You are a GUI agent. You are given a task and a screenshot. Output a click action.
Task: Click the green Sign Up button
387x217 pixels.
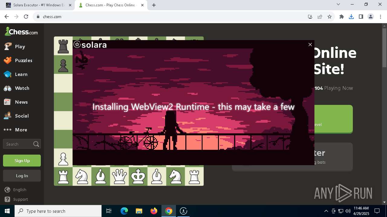click(22, 161)
